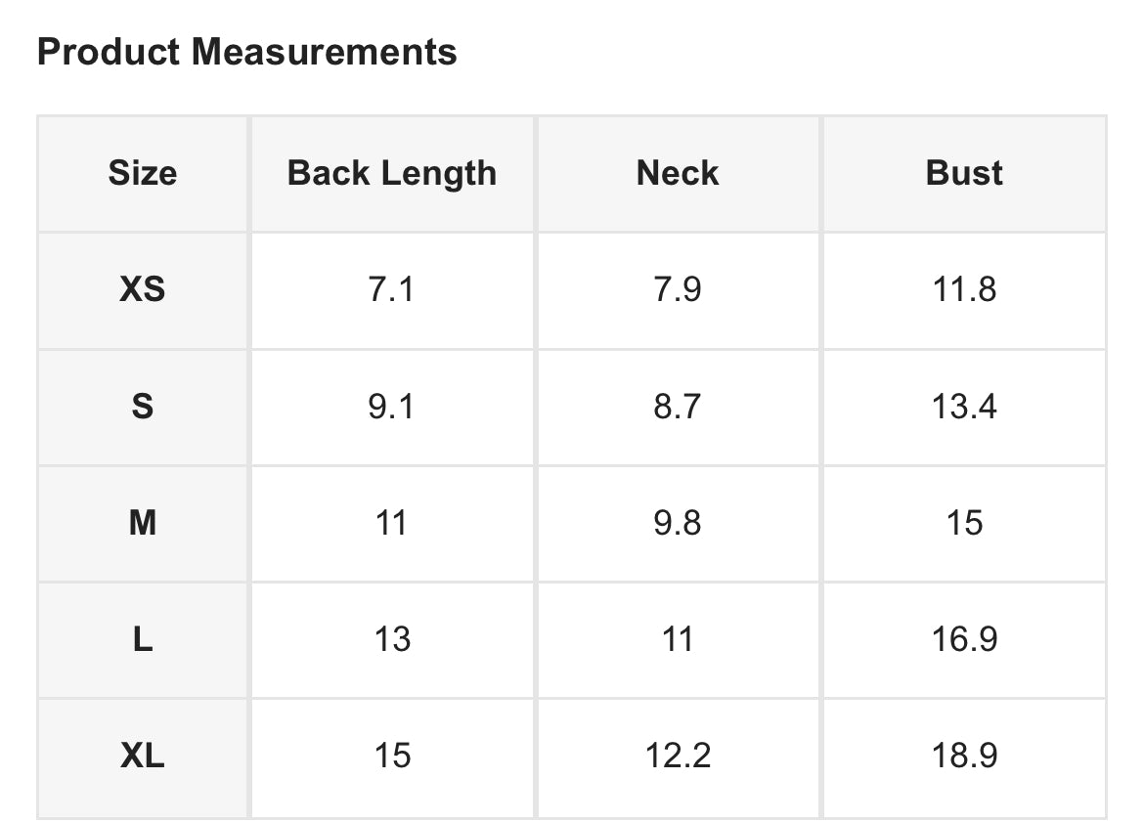Click the XL size row label

[x=143, y=756]
